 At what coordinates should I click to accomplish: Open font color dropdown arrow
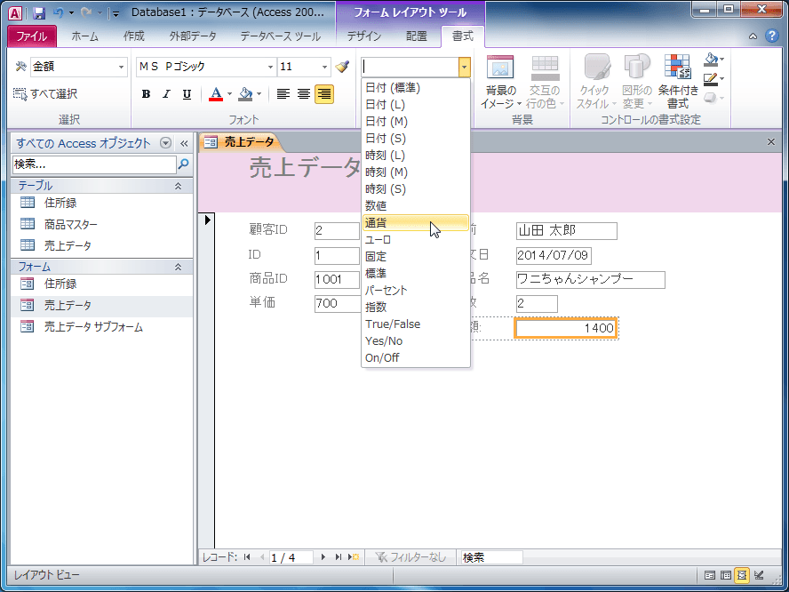(x=229, y=94)
